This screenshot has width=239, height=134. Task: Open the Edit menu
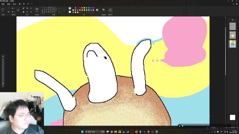(x=8, y=4)
